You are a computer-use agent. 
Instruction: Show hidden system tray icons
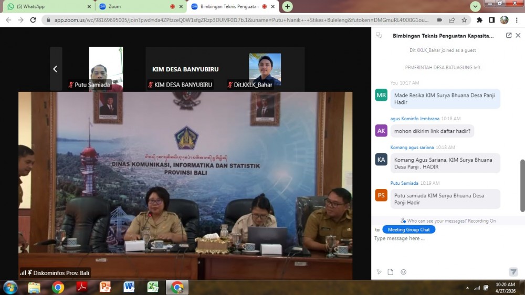tap(467, 288)
